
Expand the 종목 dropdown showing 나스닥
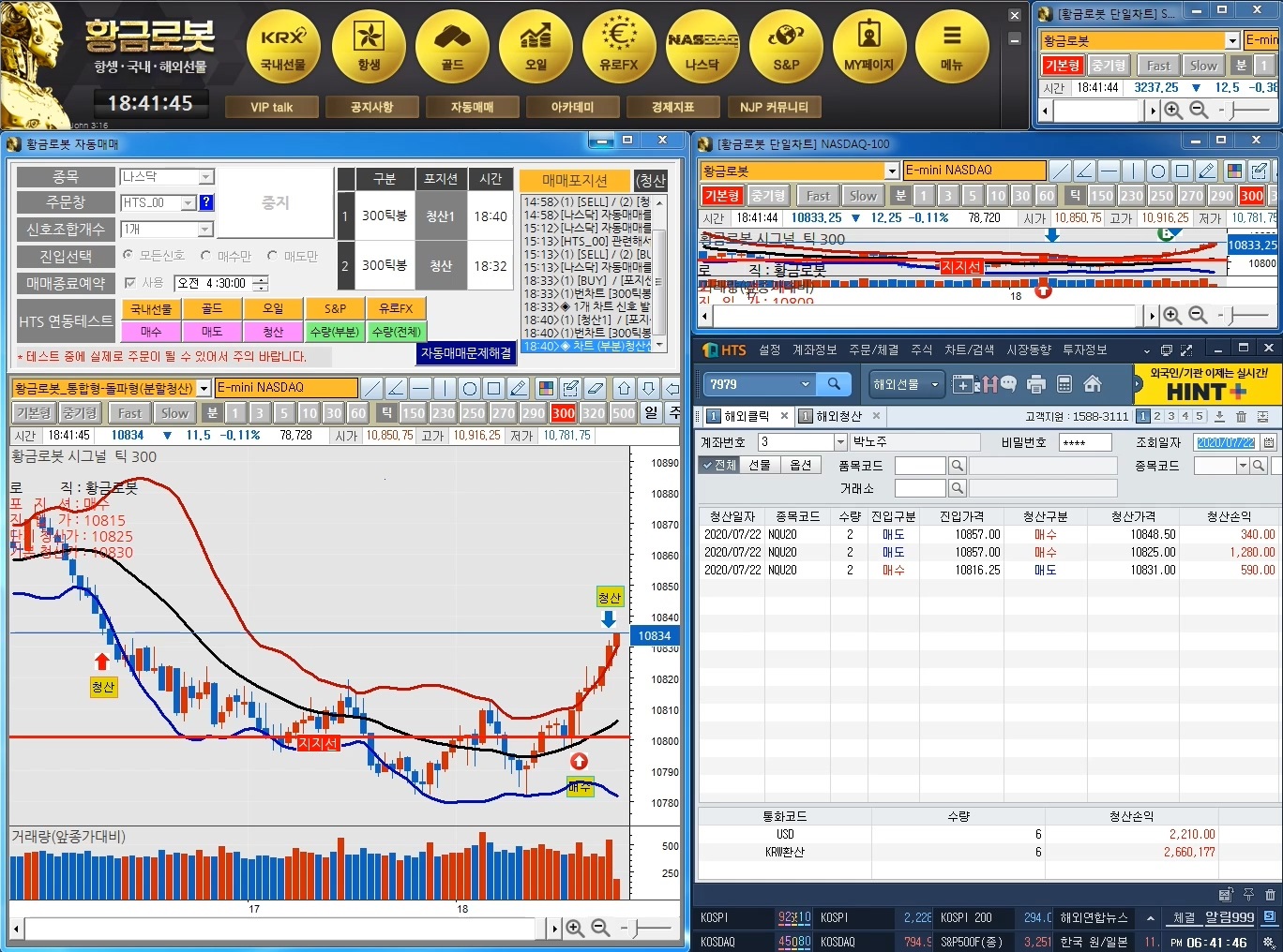206,176
